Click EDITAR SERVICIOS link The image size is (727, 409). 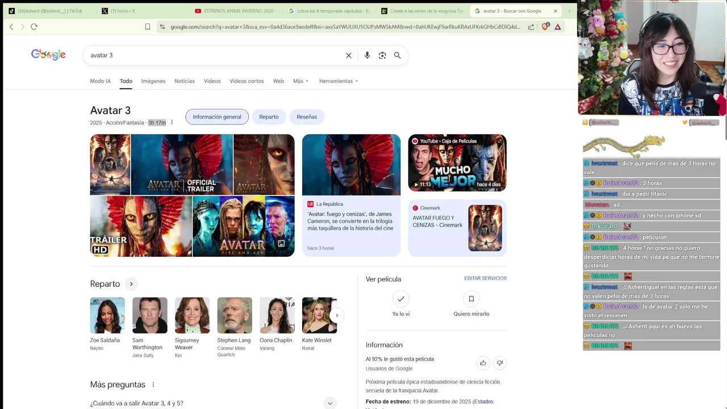coord(485,278)
